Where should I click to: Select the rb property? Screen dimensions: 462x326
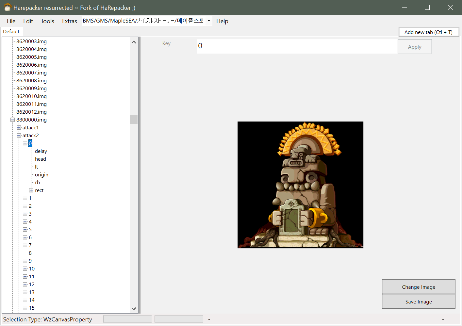pyautogui.click(x=37, y=183)
